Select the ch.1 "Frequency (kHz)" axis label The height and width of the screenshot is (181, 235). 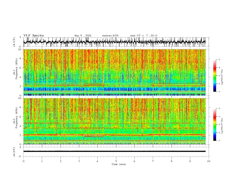coord(17,69)
